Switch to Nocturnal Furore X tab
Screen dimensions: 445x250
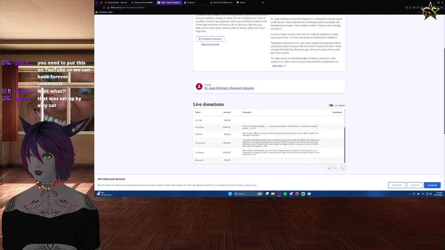tap(143, 2)
